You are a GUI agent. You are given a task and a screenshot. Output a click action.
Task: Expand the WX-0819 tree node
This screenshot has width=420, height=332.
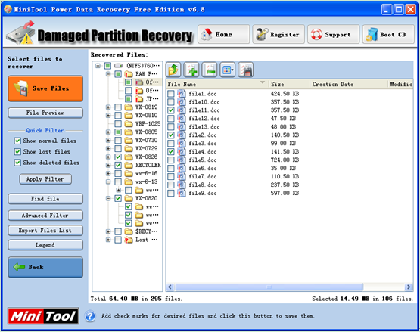point(108,107)
